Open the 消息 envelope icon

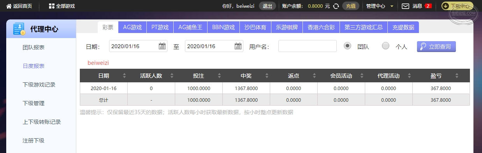point(405,6)
